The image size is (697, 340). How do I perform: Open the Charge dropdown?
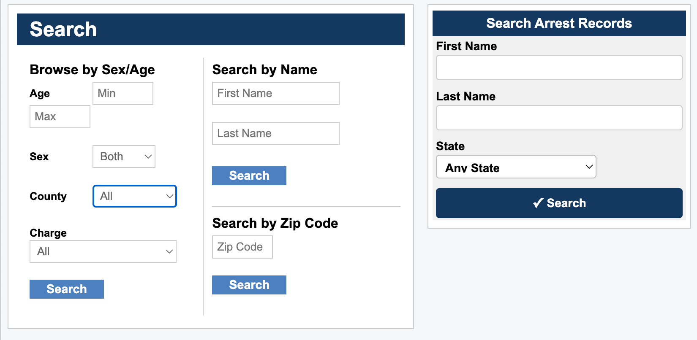pos(103,251)
